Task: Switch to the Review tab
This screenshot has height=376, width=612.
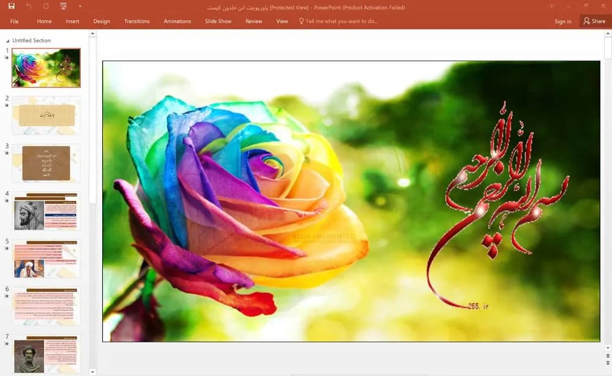Action: click(x=254, y=21)
